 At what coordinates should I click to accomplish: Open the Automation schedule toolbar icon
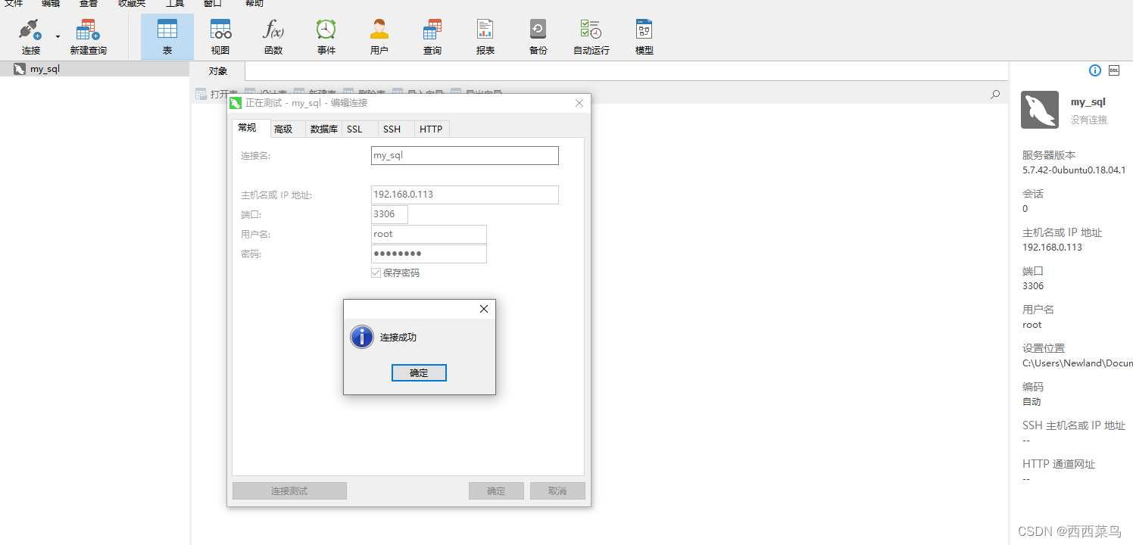[x=591, y=30]
